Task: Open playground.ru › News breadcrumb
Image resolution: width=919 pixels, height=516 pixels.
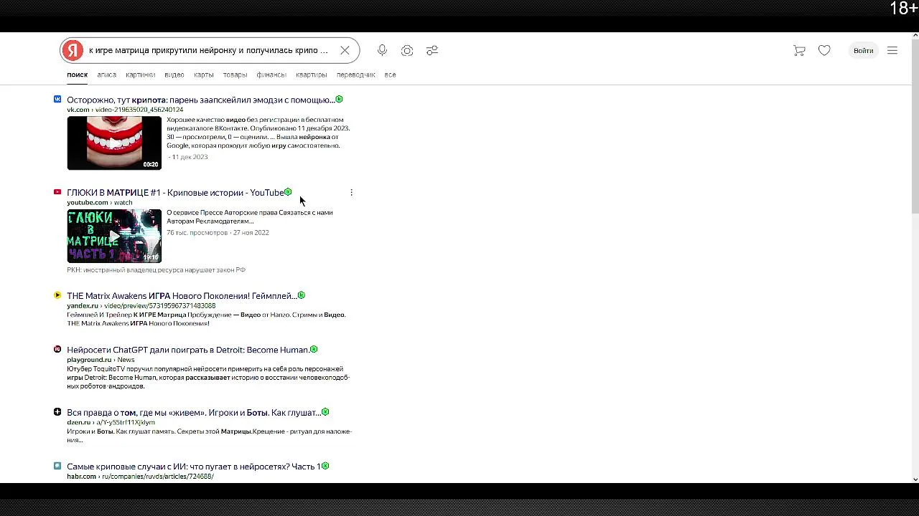Action: tap(101, 360)
